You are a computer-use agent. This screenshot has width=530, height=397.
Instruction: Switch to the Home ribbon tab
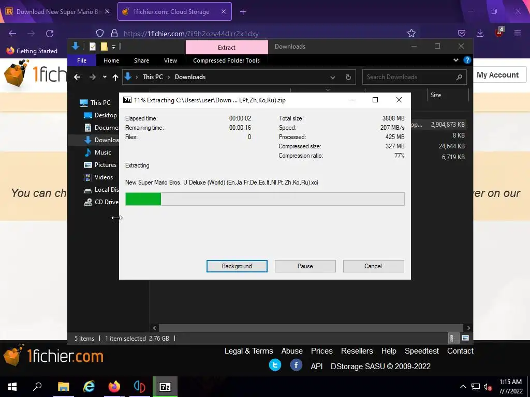[x=111, y=60]
